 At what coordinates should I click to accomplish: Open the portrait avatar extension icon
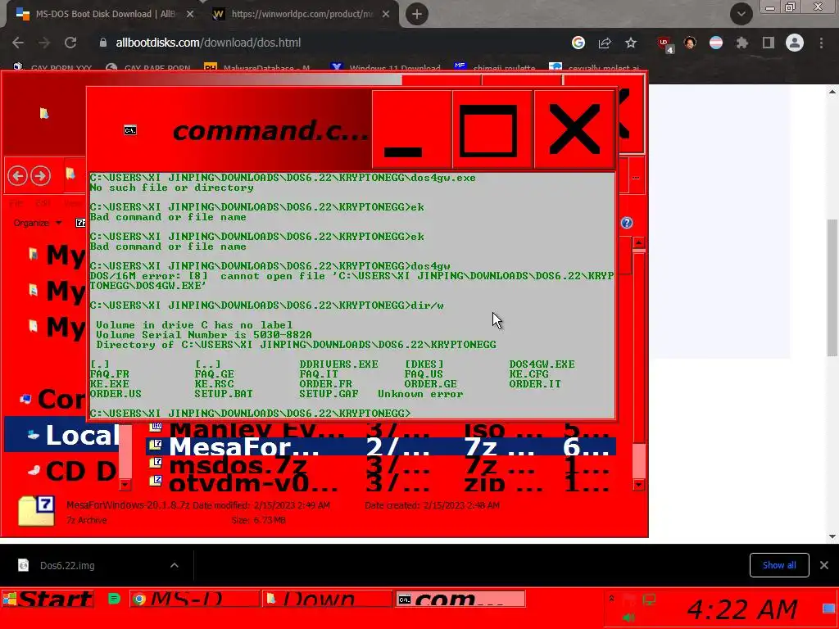[x=690, y=43]
